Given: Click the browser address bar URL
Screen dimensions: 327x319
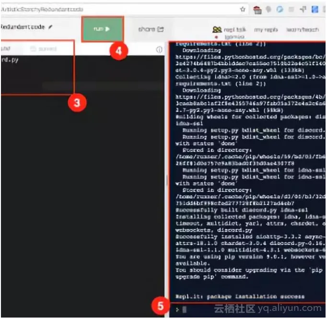Looking at the screenshot, I should (42, 10).
